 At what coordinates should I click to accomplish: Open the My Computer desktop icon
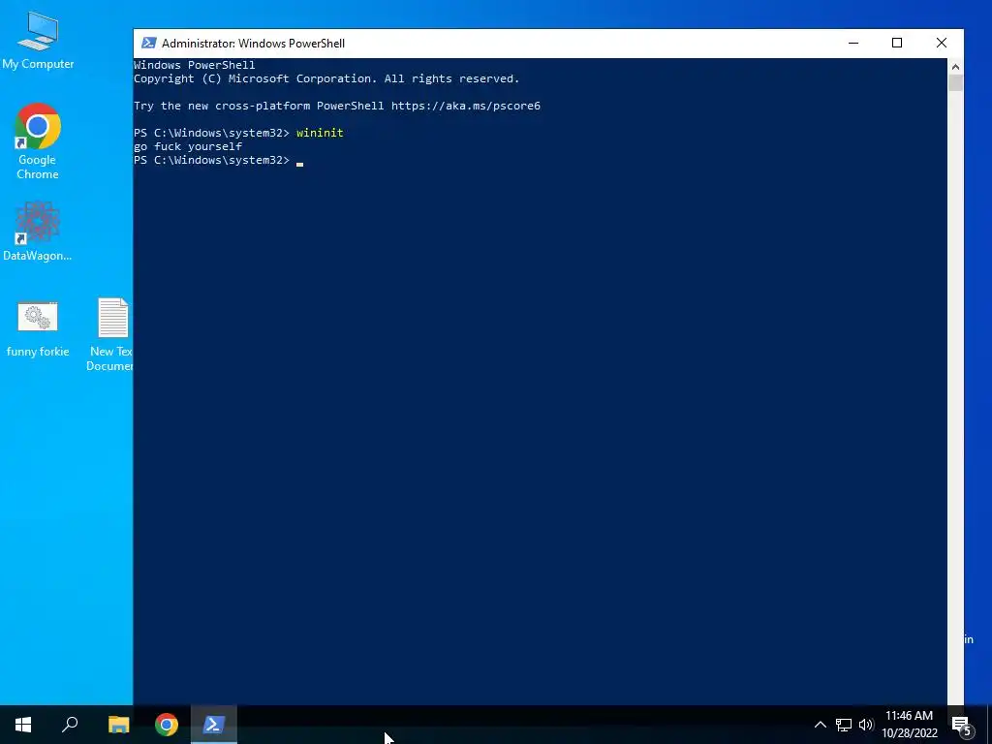pyautogui.click(x=38, y=41)
